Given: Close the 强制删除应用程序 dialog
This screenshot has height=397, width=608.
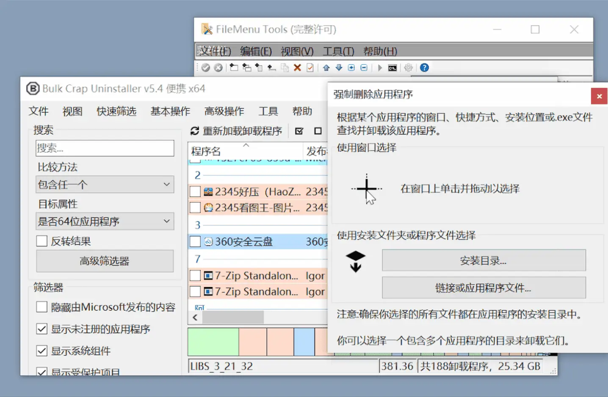Looking at the screenshot, I should click(x=599, y=96).
